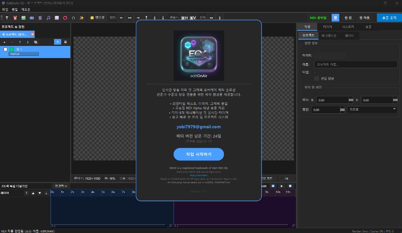Stop timeline playback
This screenshot has width=402, height=233.
tap(290, 186)
